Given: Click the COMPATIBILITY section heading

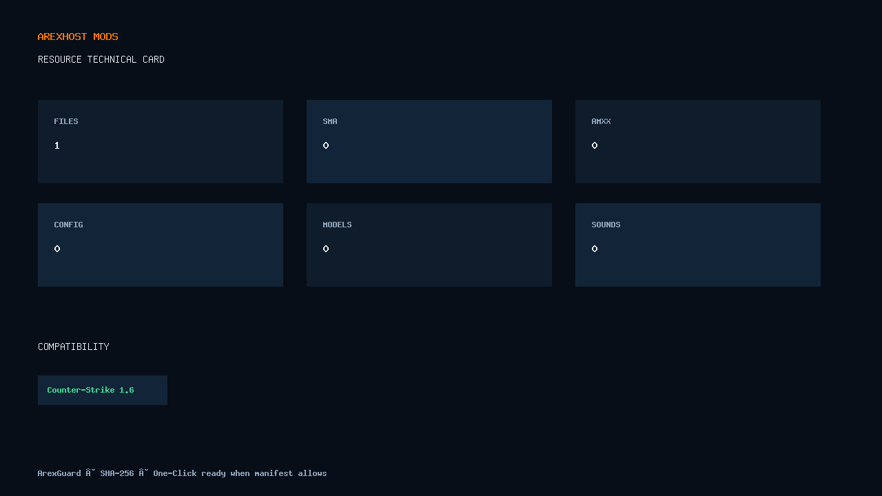Looking at the screenshot, I should tap(74, 347).
